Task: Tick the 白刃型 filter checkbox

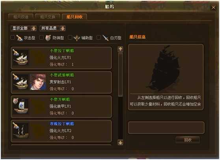Action: pyautogui.click(x=99, y=38)
